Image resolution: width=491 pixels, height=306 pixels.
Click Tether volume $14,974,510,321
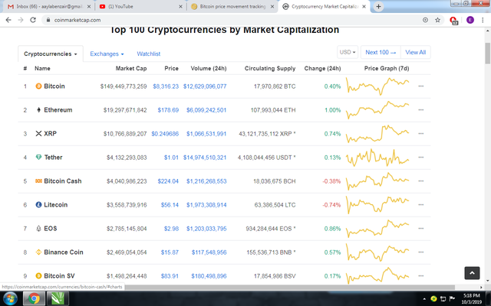pyautogui.click(x=205, y=158)
